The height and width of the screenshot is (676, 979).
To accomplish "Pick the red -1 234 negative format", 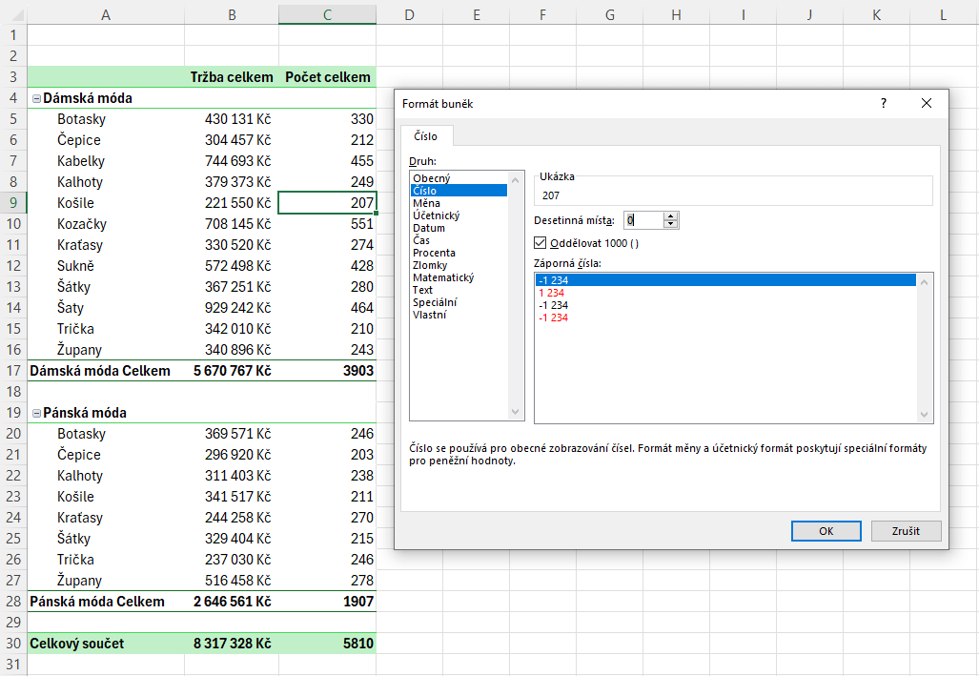I will coord(554,318).
